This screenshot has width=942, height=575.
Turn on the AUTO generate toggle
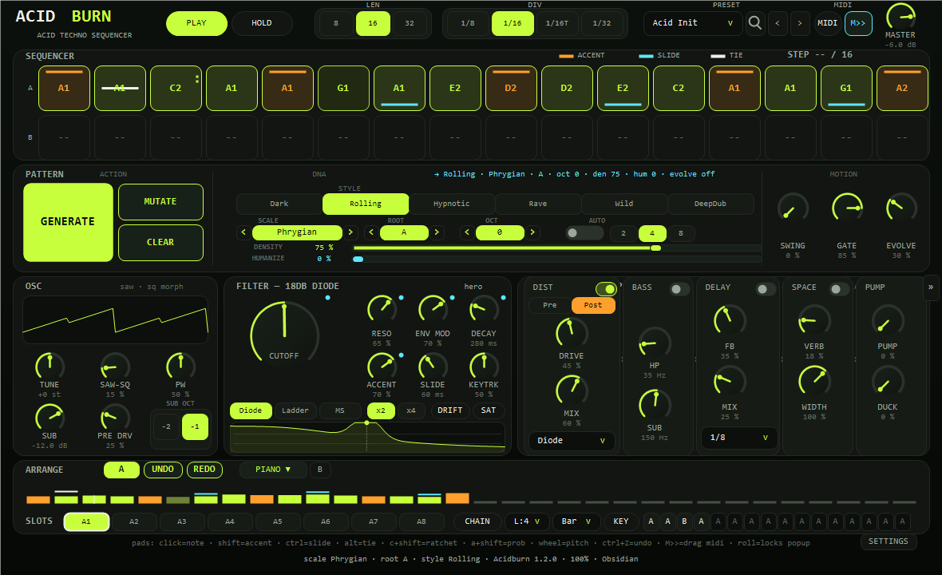584,233
